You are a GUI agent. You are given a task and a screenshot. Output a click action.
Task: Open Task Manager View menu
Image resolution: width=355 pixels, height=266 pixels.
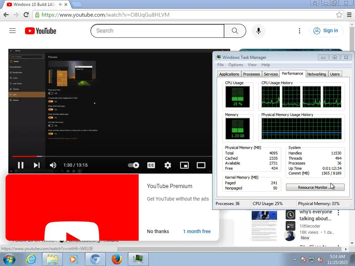pyautogui.click(x=252, y=65)
